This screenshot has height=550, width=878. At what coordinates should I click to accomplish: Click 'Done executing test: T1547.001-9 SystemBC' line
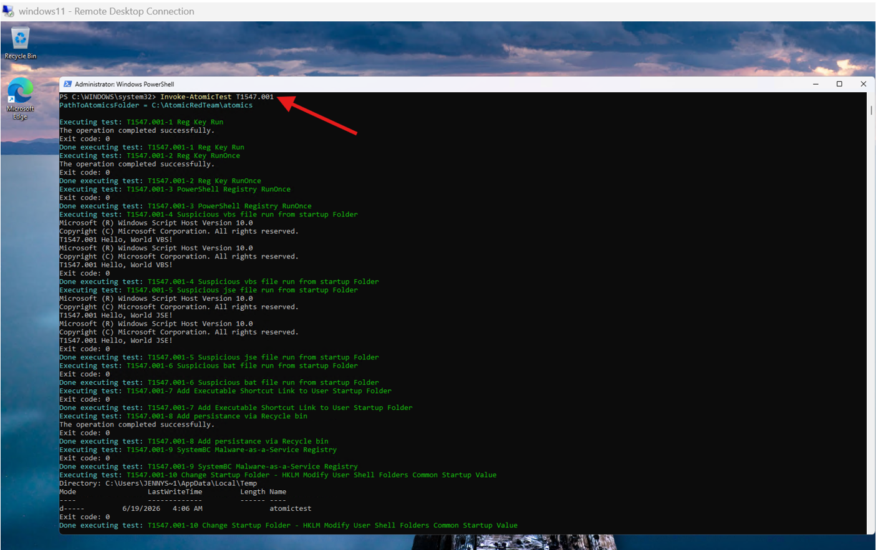208,467
